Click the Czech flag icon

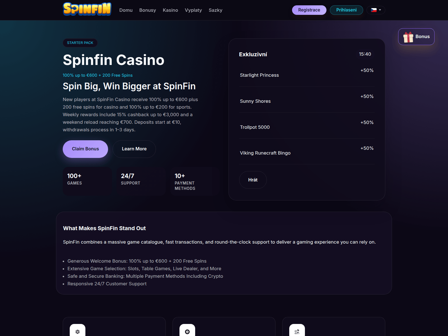click(374, 10)
